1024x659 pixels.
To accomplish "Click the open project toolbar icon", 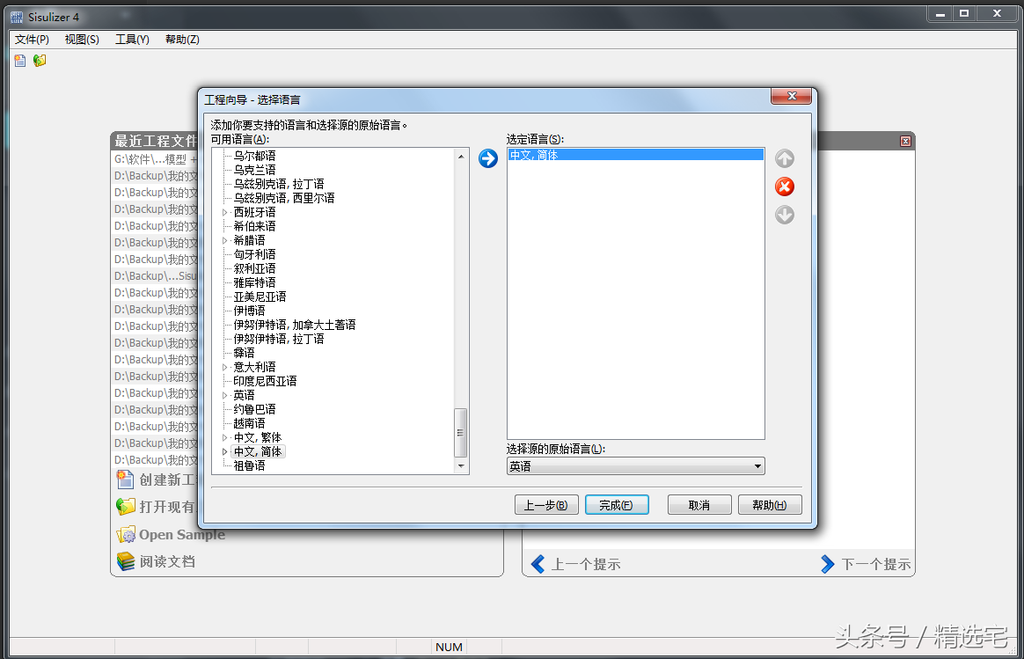I will pyautogui.click(x=40, y=61).
